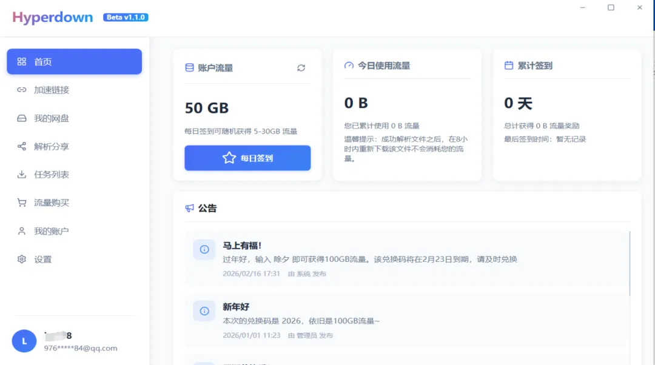Click 每日签到可随机获得 5-30GB 流量 text
Screen dimensions: 655x365
(241, 131)
